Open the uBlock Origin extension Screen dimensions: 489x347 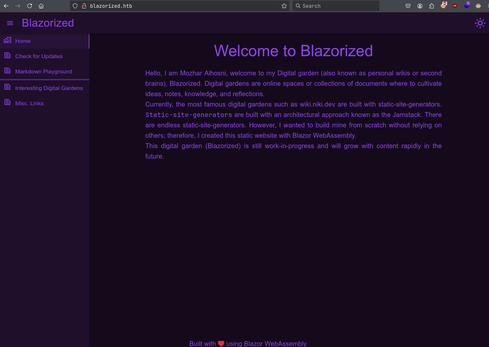(x=455, y=6)
